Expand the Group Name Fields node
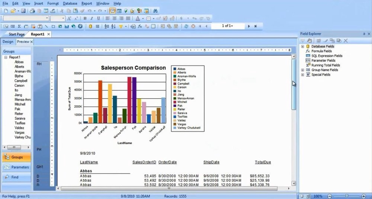Viewport: 372px width, 199px height. tap(303, 70)
